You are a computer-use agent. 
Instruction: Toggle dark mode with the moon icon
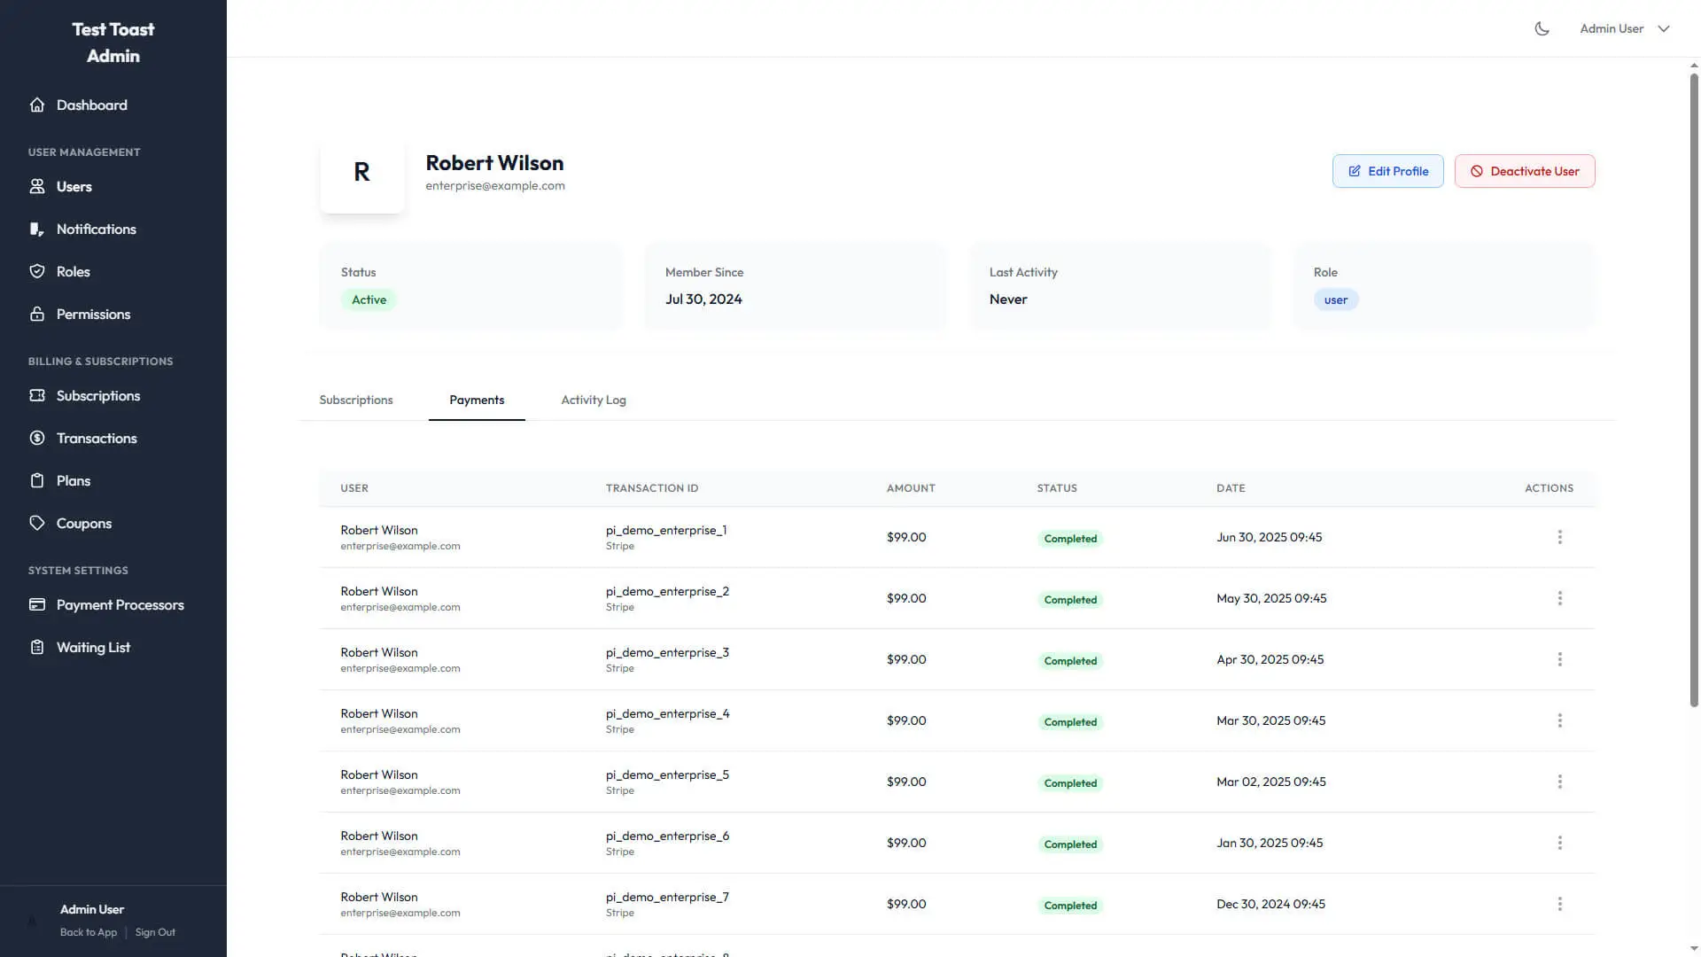click(1542, 27)
